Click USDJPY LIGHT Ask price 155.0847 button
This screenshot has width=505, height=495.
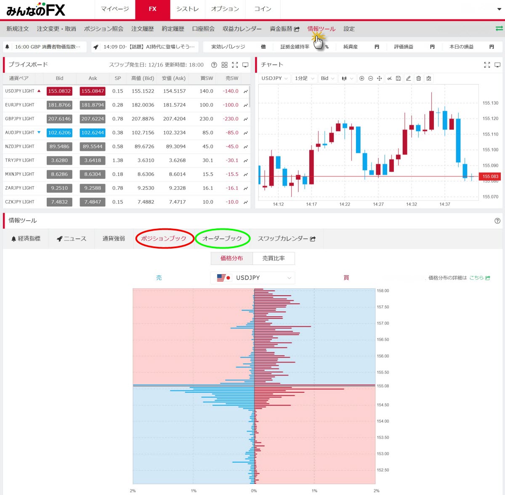93,91
